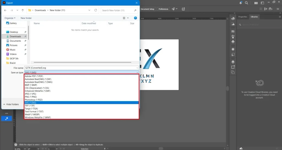This screenshot has width=282, height=150.
Task: Open Symbols panel club icon
Action: point(233,42)
